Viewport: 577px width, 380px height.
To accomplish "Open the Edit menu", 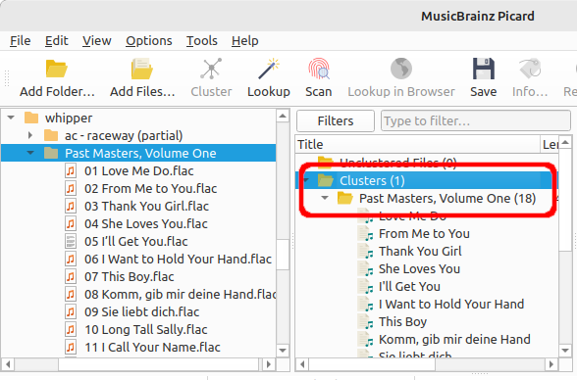I will [56, 41].
